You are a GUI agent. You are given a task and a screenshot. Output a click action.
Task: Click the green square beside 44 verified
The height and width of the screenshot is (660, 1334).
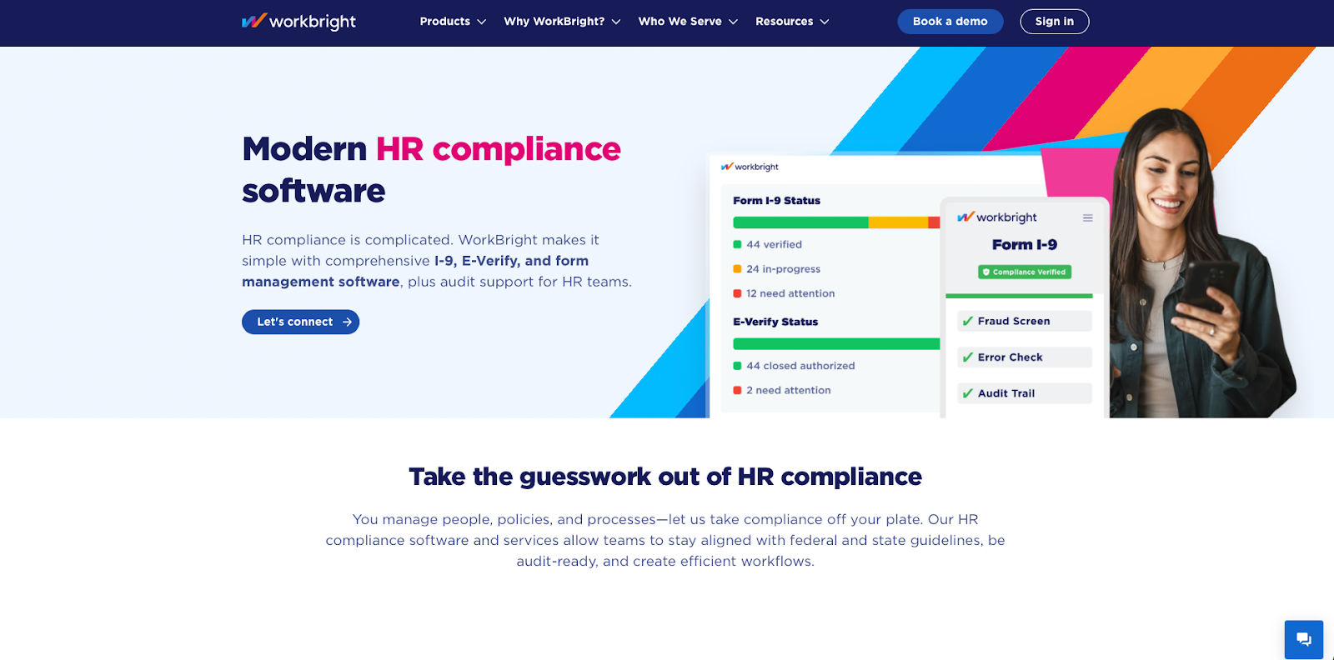click(737, 244)
